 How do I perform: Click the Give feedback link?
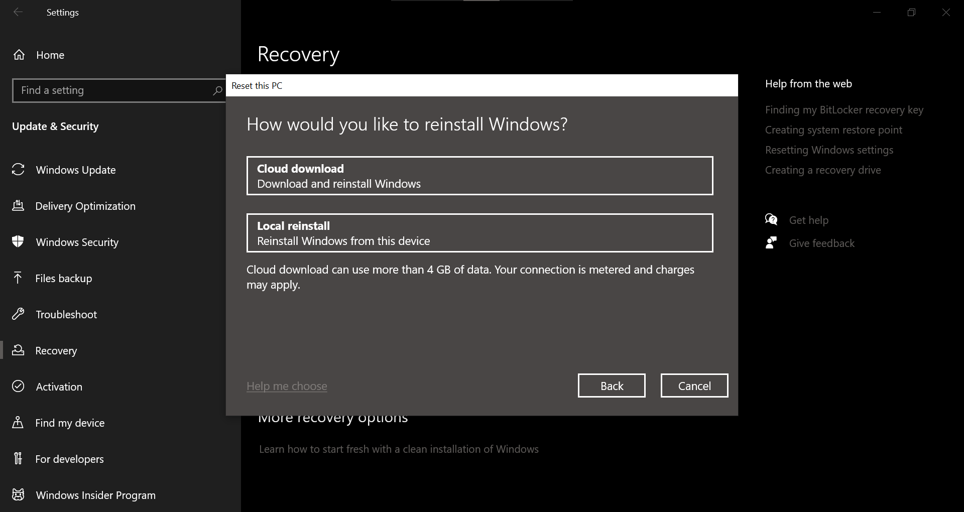[822, 243]
